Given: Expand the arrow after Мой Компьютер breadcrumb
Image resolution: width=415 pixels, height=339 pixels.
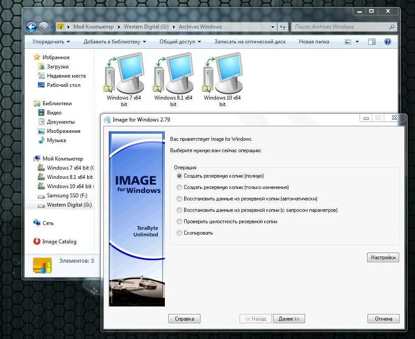Looking at the screenshot, I should (x=119, y=27).
